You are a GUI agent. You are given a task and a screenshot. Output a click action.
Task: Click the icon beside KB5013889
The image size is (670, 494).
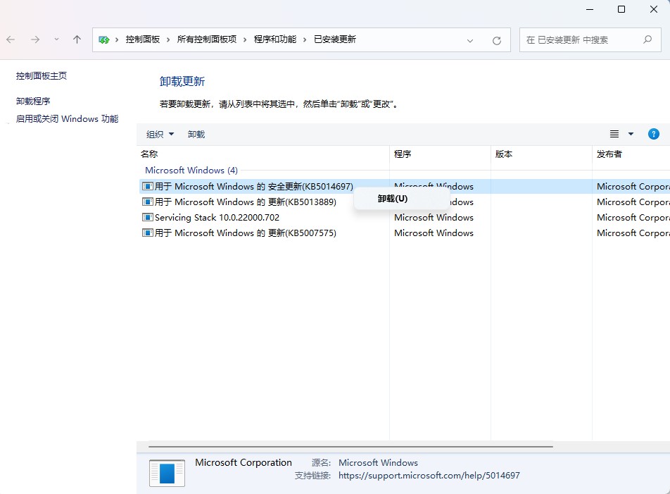(147, 202)
